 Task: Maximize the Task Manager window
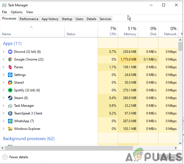pos(164,5)
